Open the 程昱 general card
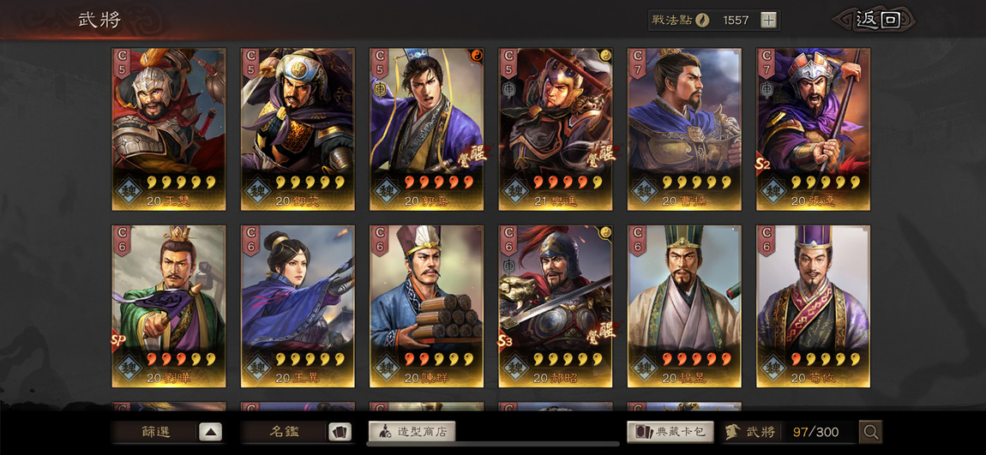 [684, 306]
